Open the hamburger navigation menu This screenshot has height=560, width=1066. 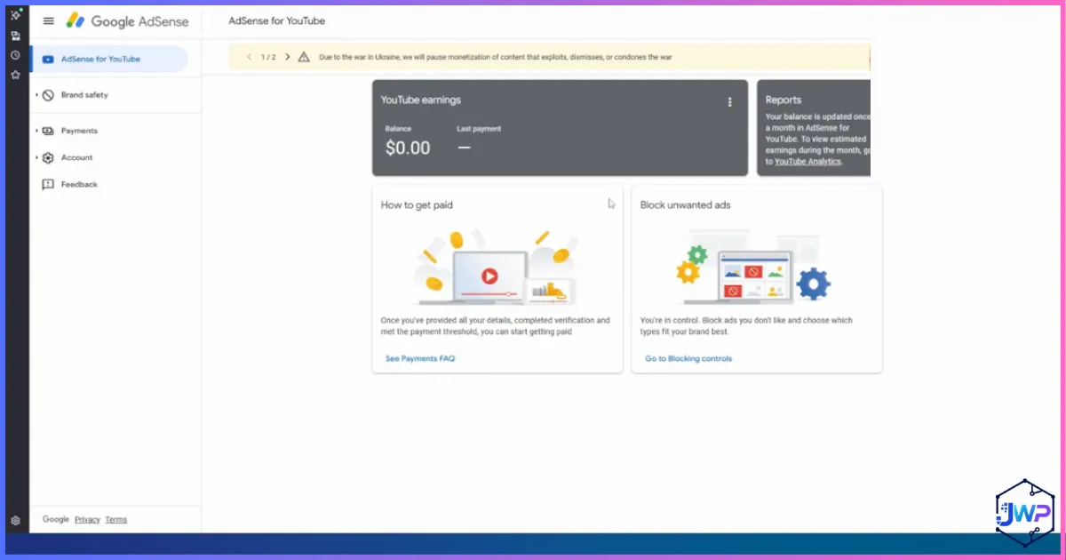click(49, 20)
